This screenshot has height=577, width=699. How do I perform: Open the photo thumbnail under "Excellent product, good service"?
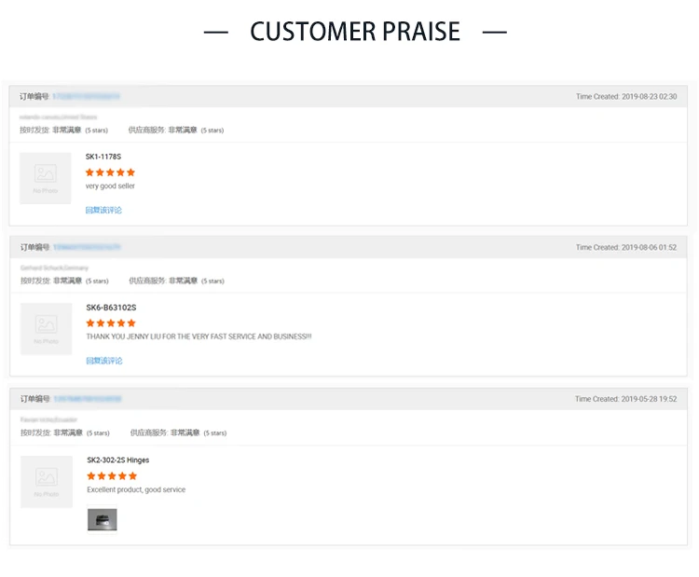click(x=103, y=519)
